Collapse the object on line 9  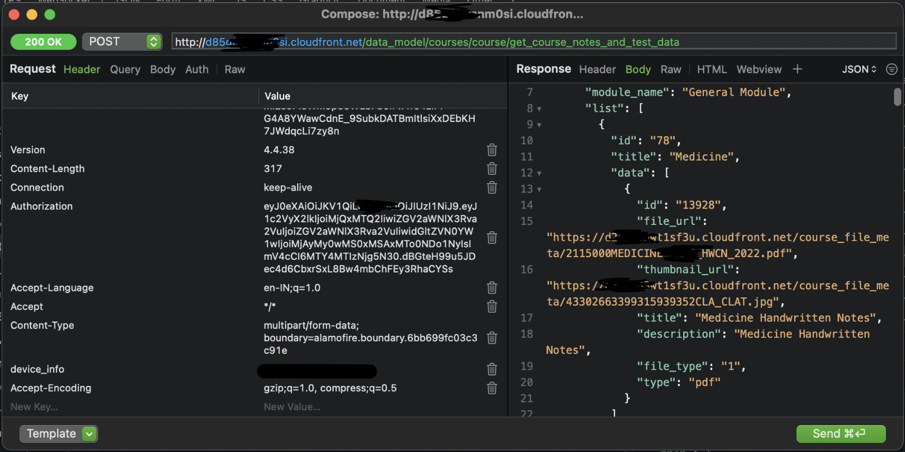[x=539, y=125]
